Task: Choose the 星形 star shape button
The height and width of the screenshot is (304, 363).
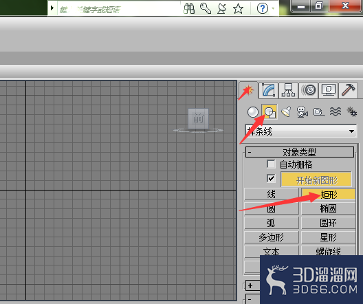Action: coord(328,237)
